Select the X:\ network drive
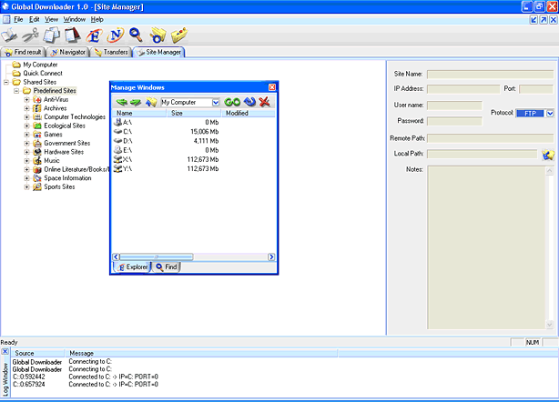 (x=123, y=159)
